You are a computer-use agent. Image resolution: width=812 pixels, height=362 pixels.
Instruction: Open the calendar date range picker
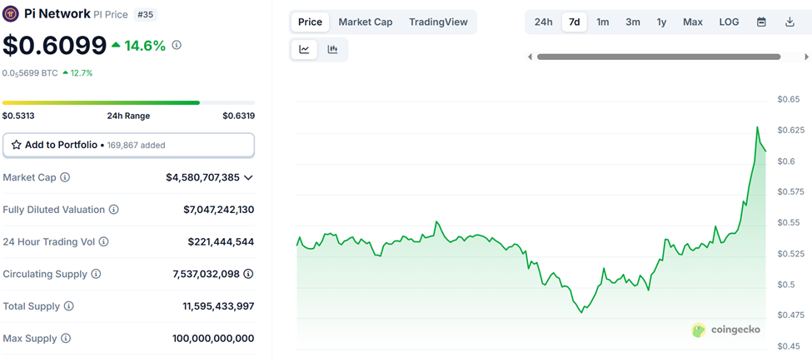pos(761,22)
